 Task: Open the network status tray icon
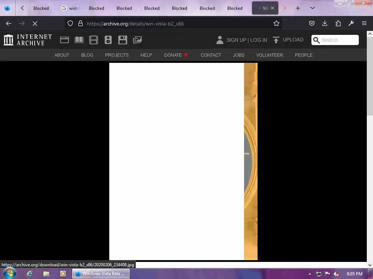(x=318, y=274)
